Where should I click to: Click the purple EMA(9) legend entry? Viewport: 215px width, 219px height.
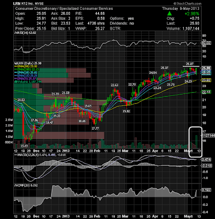tap(25, 78)
